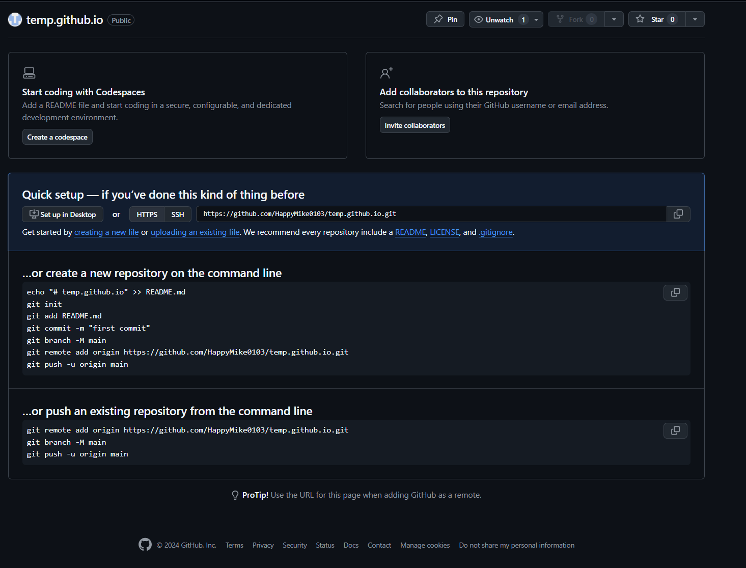Image resolution: width=746 pixels, height=568 pixels.
Task: Click the Star count badge showing 0
Action: coord(673,19)
